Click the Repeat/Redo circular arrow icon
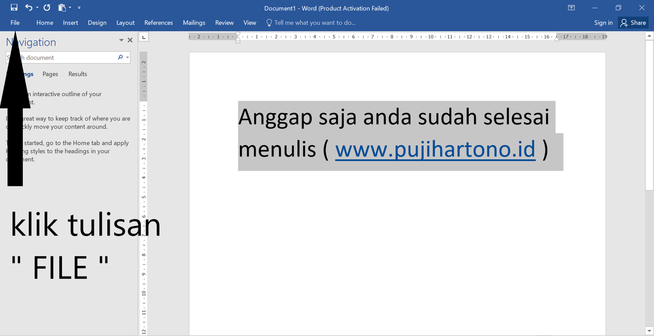This screenshot has width=654, height=336. [47, 8]
